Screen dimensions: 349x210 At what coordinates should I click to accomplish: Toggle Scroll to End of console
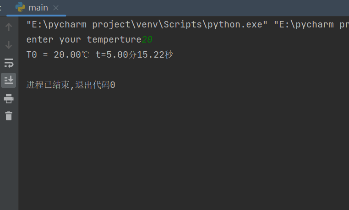pyautogui.click(x=8, y=81)
